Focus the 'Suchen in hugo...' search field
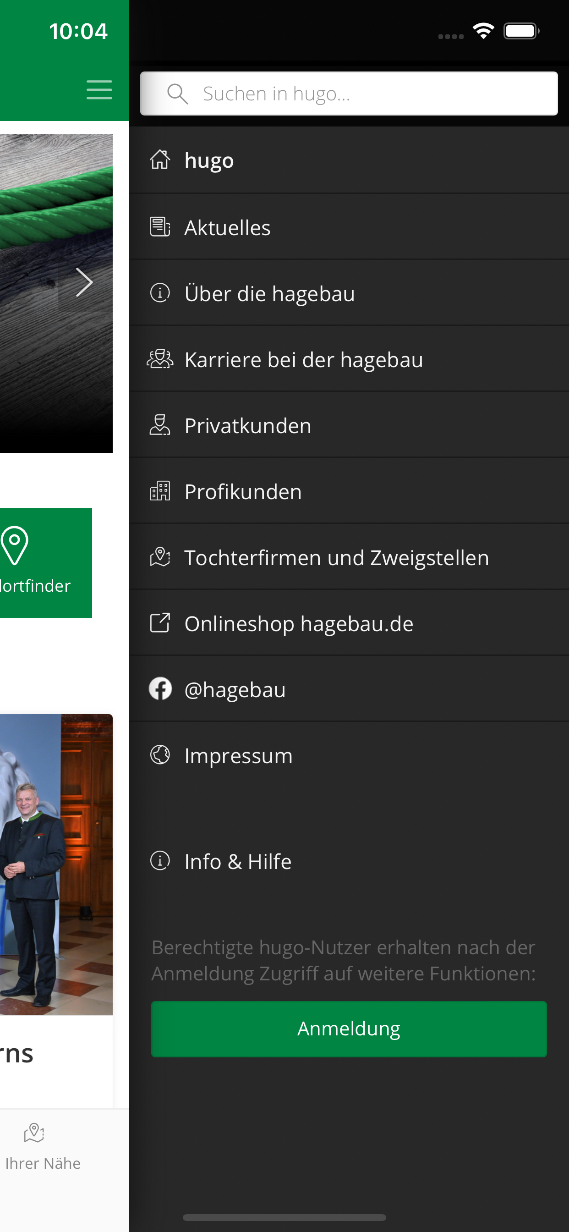Image resolution: width=569 pixels, height=1232 pixels. click(x=349, y=94)
